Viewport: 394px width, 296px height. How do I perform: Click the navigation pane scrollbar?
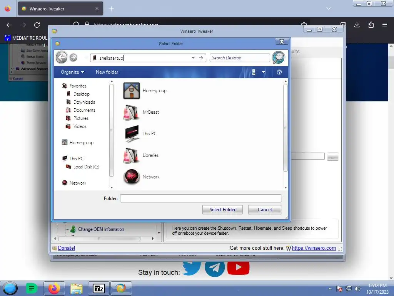click(111, 130)
